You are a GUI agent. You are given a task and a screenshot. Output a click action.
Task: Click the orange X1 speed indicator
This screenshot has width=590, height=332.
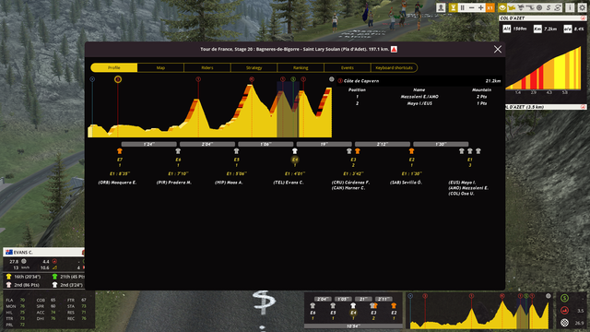[490, 7]
